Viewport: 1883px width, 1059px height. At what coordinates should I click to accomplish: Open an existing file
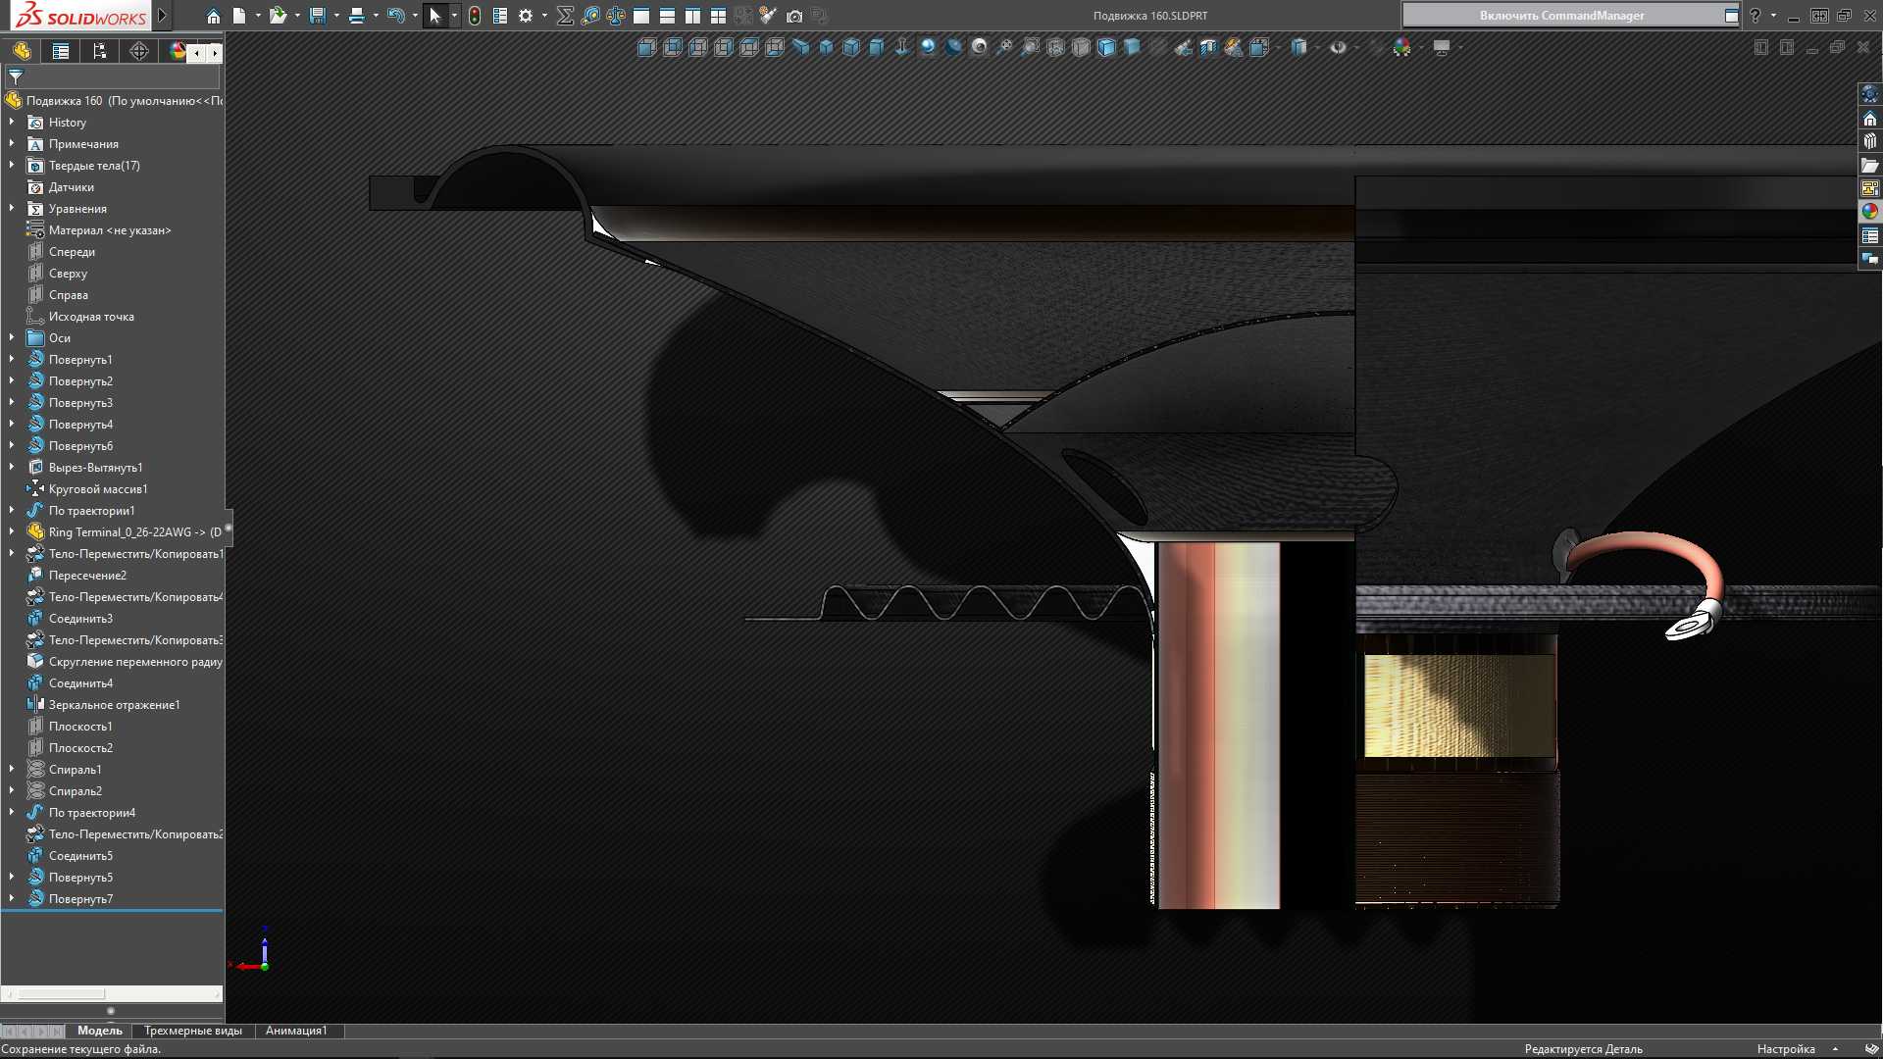point(278,16)
